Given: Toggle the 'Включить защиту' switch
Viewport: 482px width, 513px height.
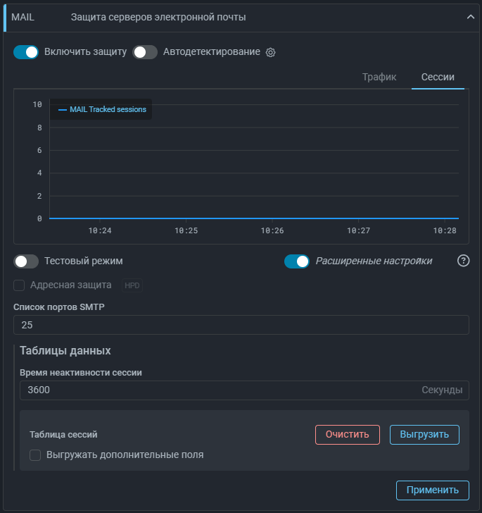Looking at the screenshot, I should (x=26, y=52).
